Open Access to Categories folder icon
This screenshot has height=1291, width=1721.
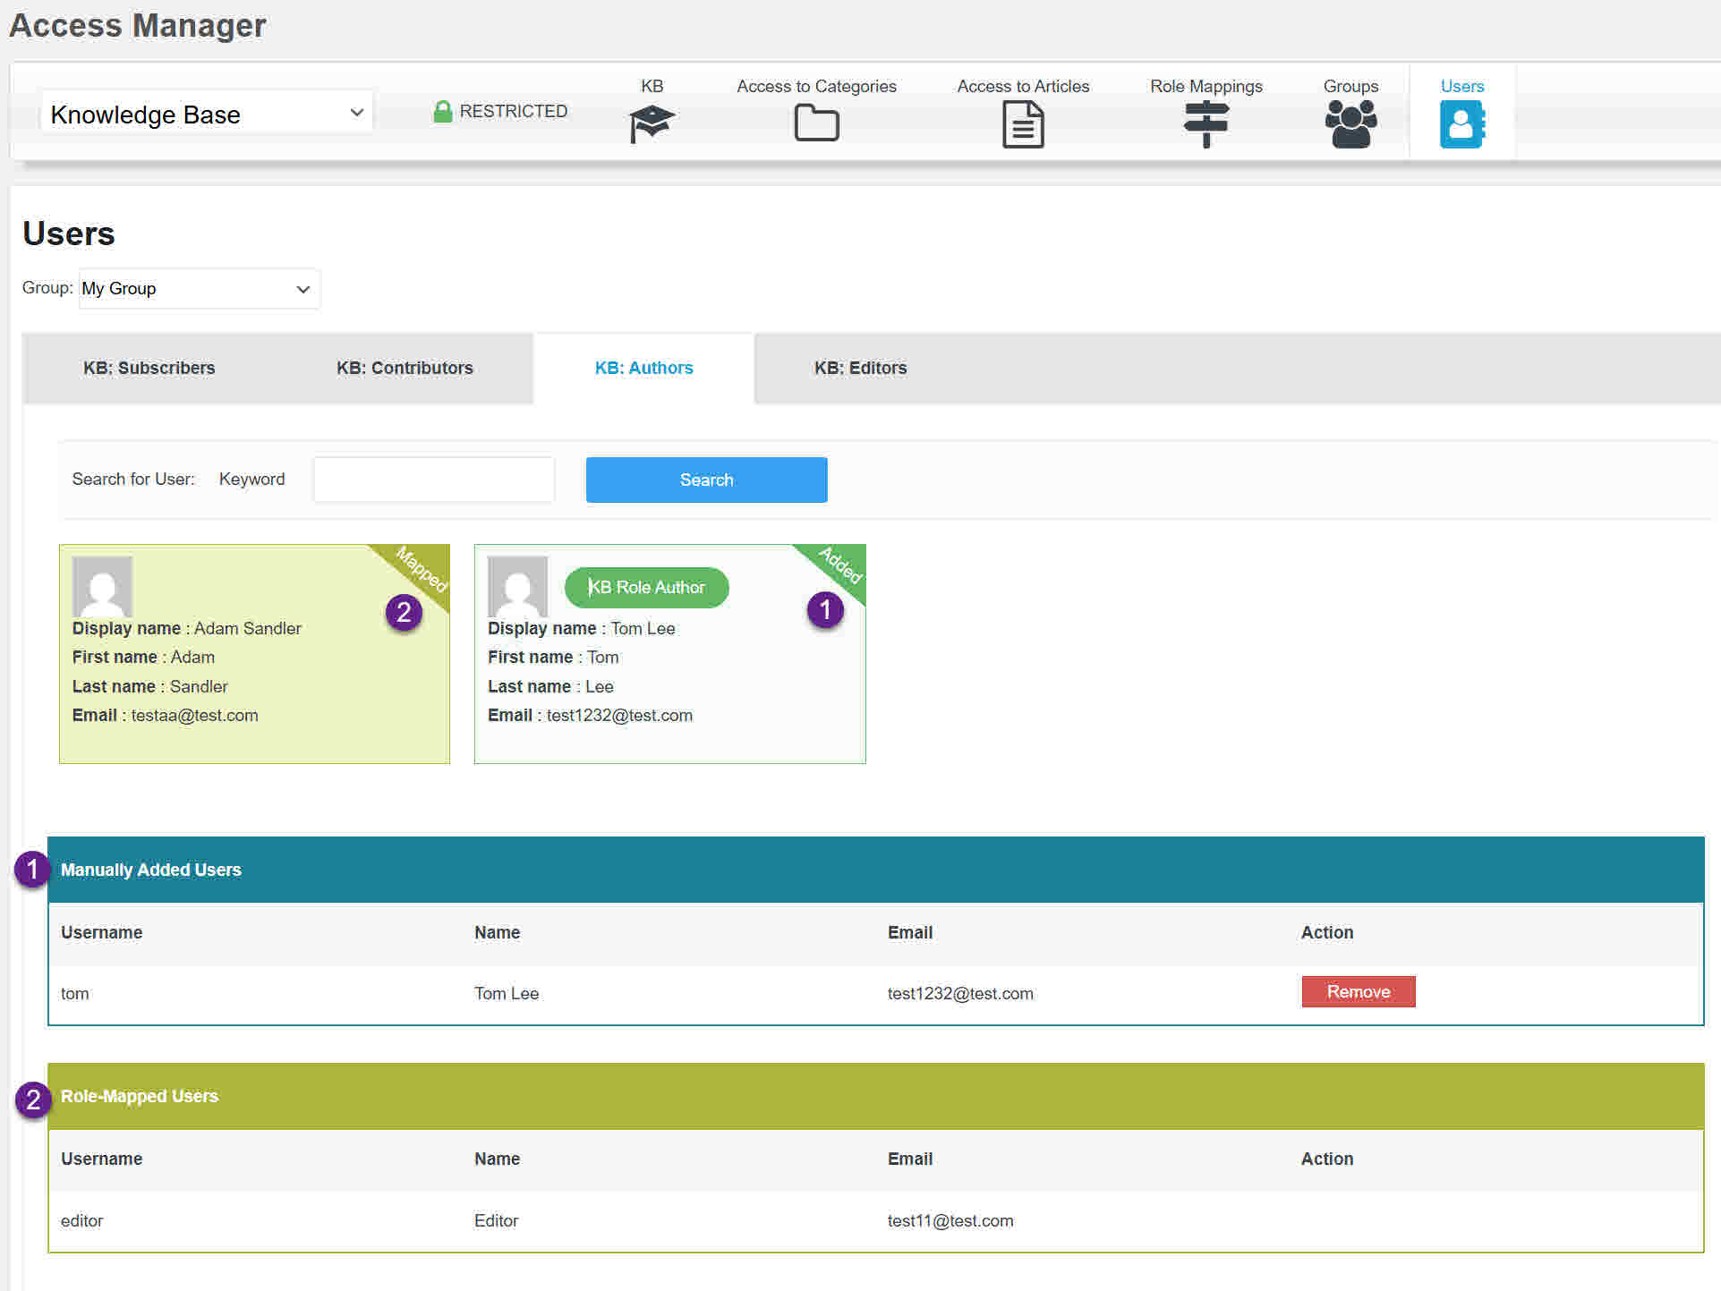816,123
